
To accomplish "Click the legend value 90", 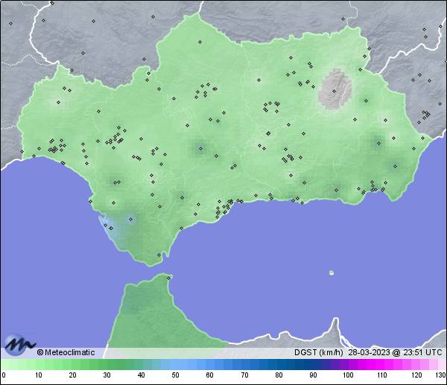I will [x=313, y=375].
